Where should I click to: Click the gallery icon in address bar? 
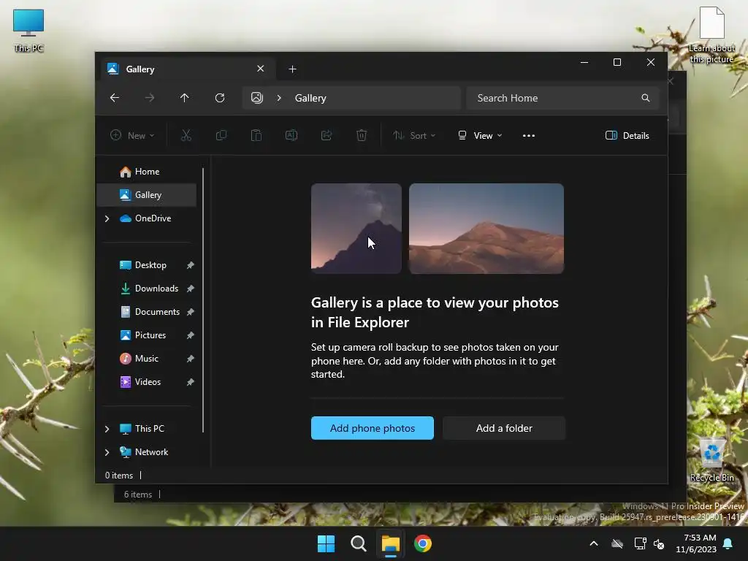(257, 98)
